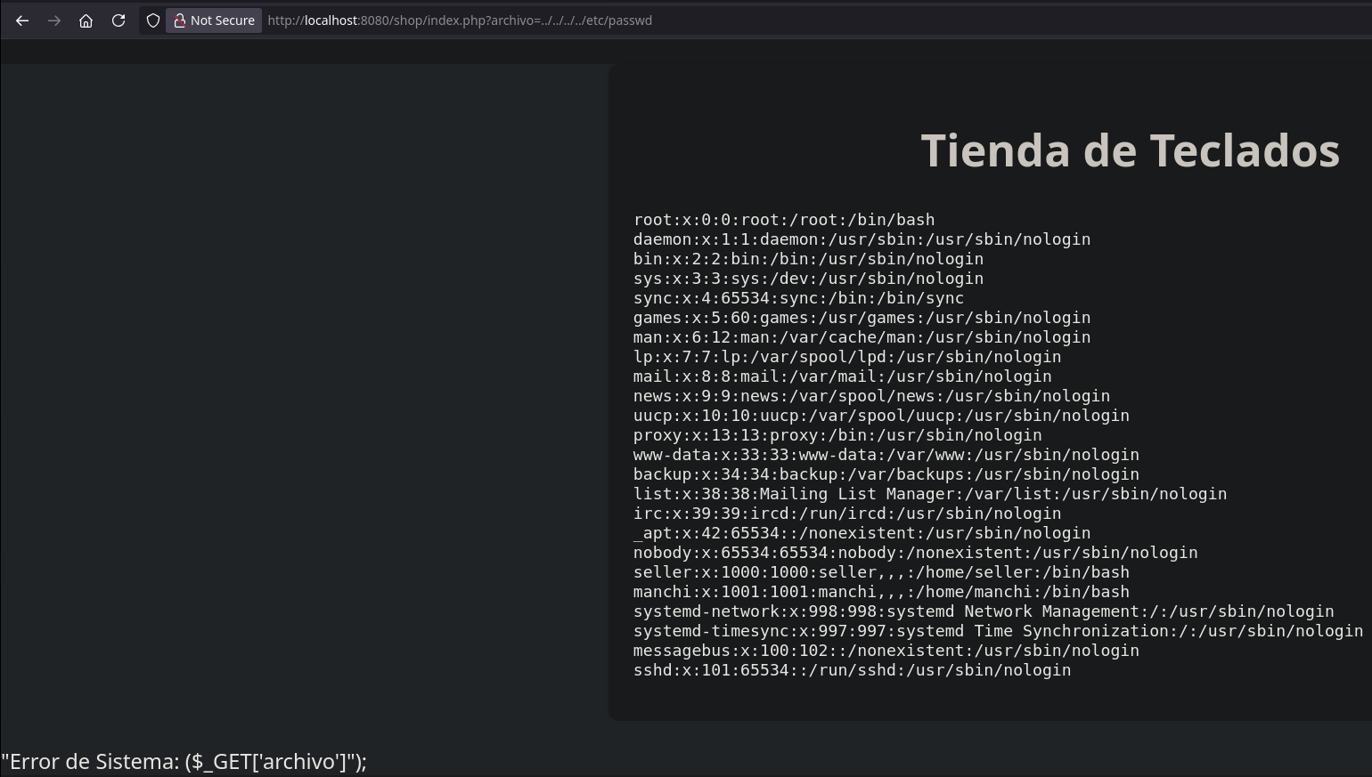Click the mail:x:8:8 entry line
Viewport: 1372px width, 777px height.
click(x=842, y=376)
